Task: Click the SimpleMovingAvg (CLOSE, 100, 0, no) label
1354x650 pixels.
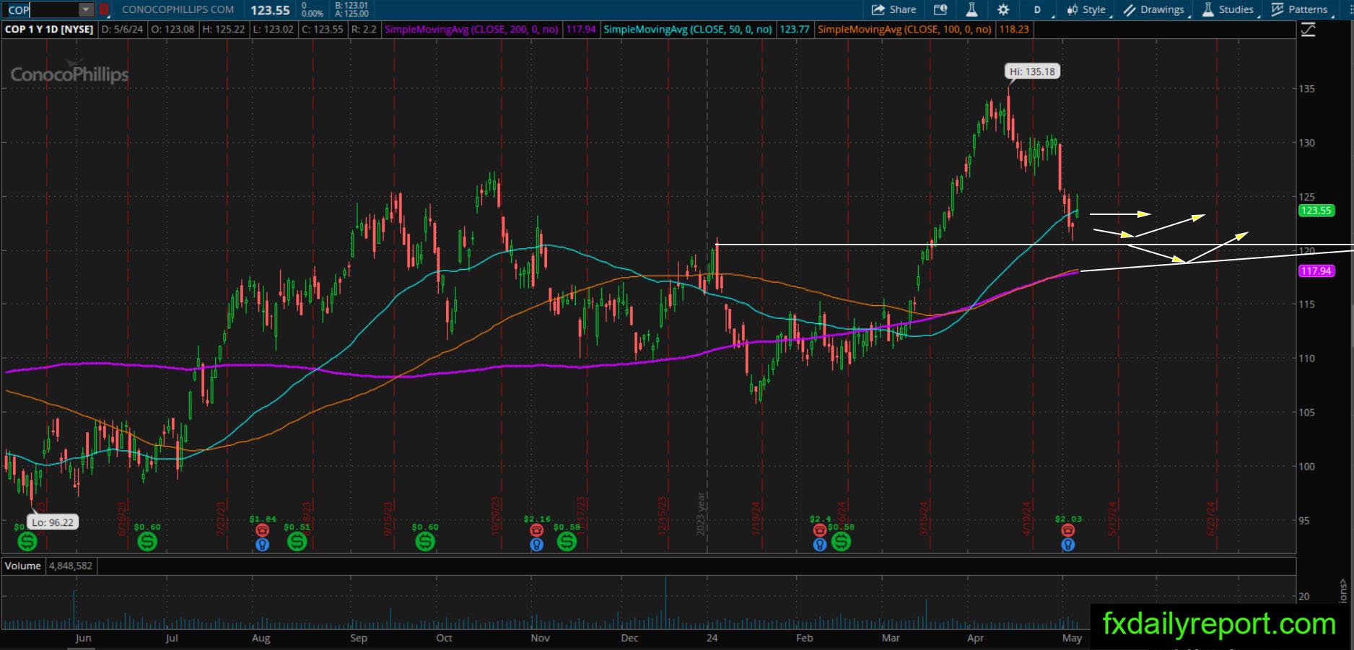Action: click(904, 30)
